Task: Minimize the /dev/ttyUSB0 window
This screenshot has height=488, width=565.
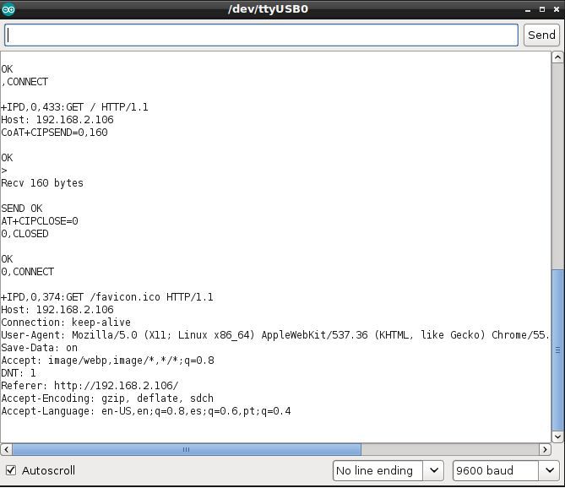Action: coord(528,10)
